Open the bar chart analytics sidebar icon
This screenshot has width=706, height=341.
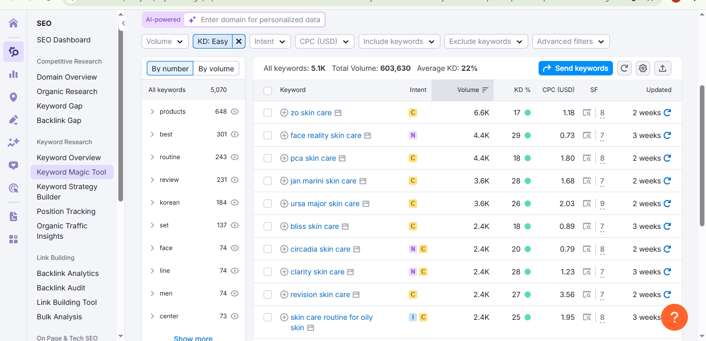click(x=13, y=74)
